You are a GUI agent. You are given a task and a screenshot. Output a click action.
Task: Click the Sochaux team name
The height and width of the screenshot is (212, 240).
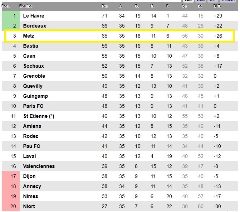[x=34, y=66]
